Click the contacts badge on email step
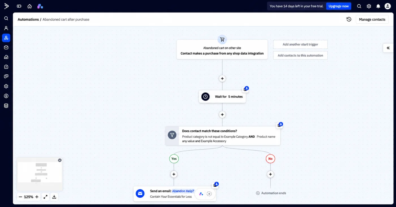The image size is (396, 207). pos(216,185)
